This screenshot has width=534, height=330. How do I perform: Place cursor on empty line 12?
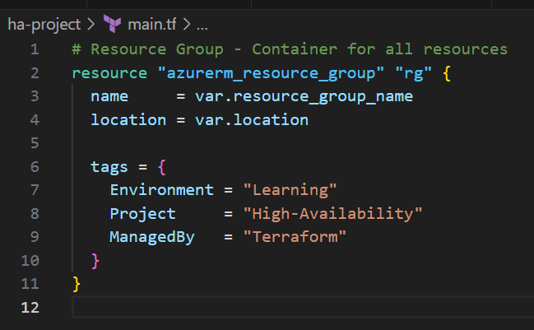click(x=247, y=308)
